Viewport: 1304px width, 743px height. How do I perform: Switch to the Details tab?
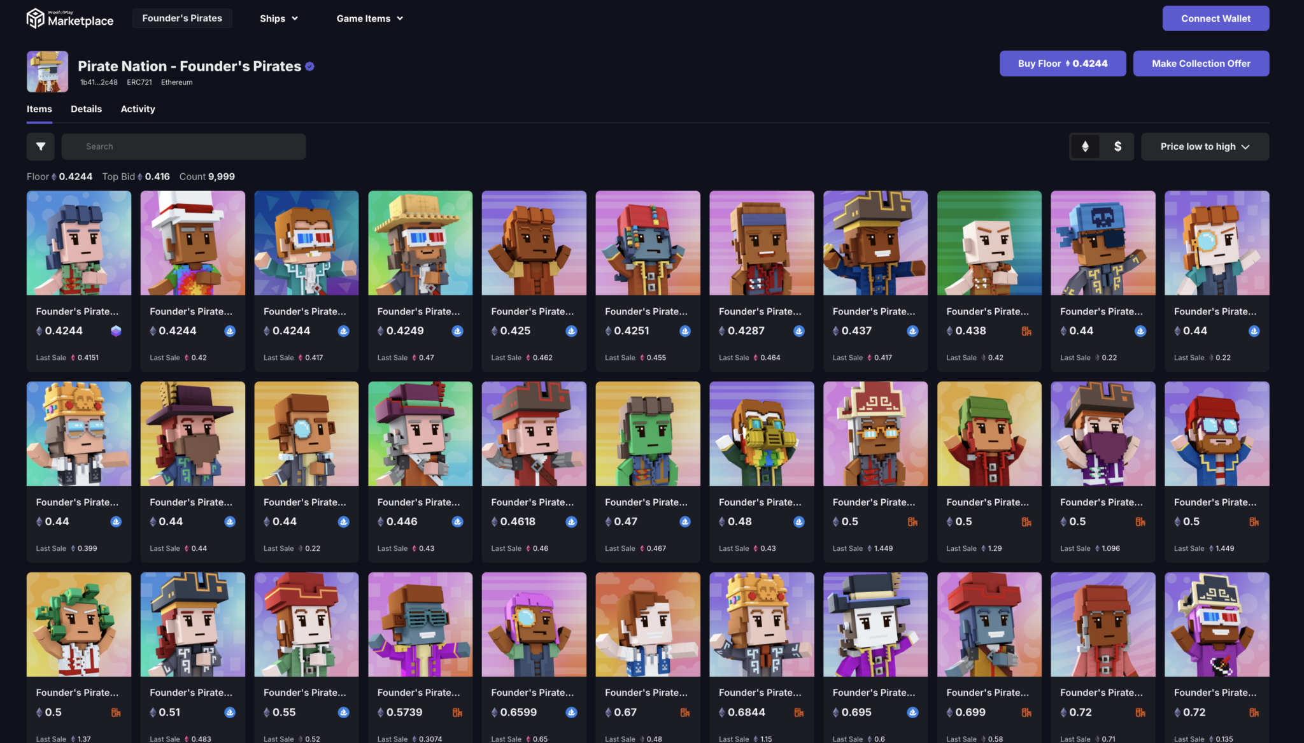coord(86,109)
